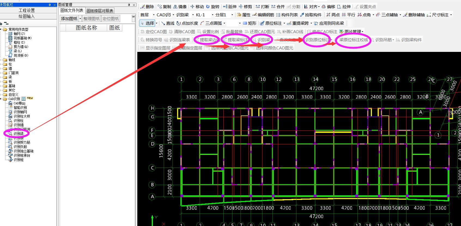Show the 构件列表 component list
461x226 pixels.
click(x=287, y=15)
